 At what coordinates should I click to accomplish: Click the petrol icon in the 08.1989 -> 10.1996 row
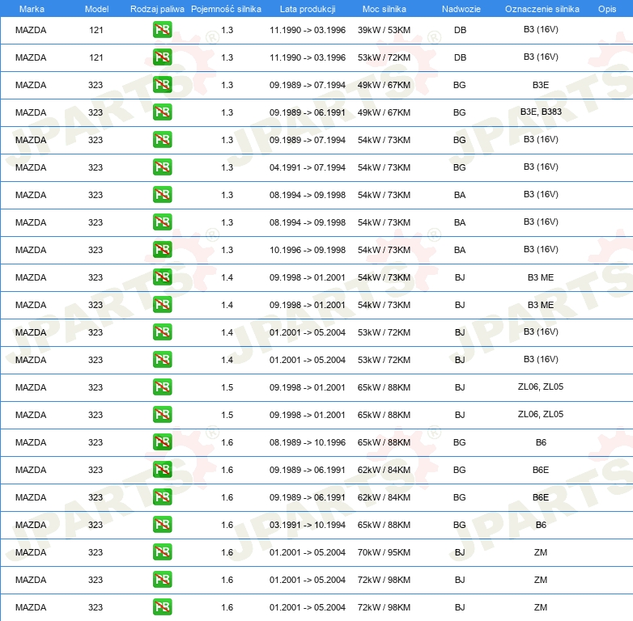[162, 442]
